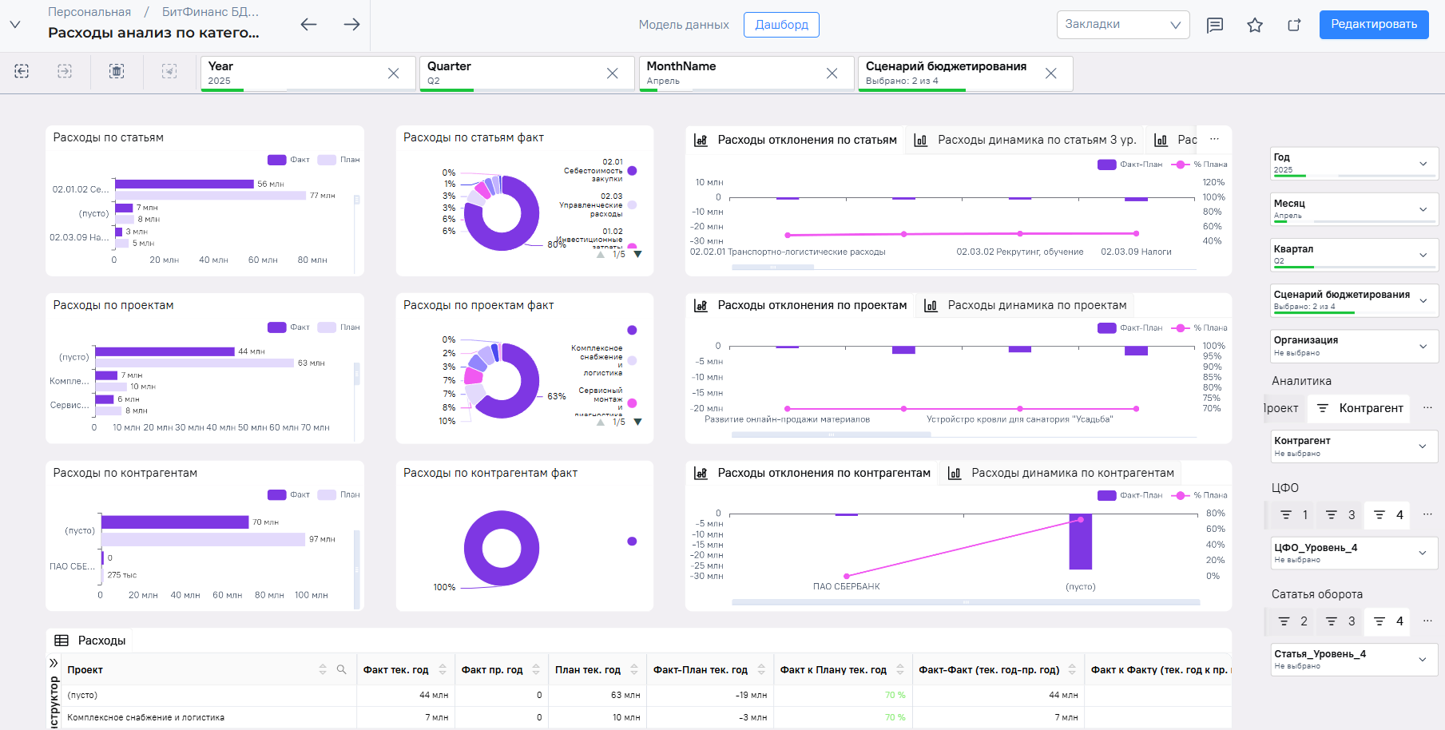Expand the table structure panel chevrons
The height and width of the screenshot is (730, 1445).
coord(54,663)
